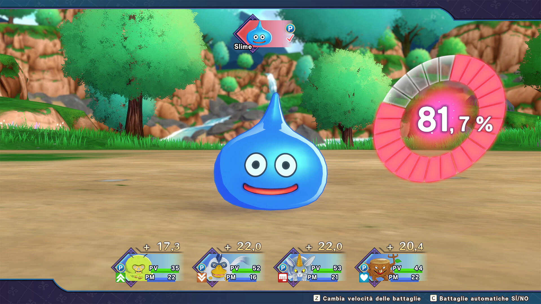Click the green double-up-arrow buff icon
This screenshot has height=304, width=541.
tap(121, 278)
